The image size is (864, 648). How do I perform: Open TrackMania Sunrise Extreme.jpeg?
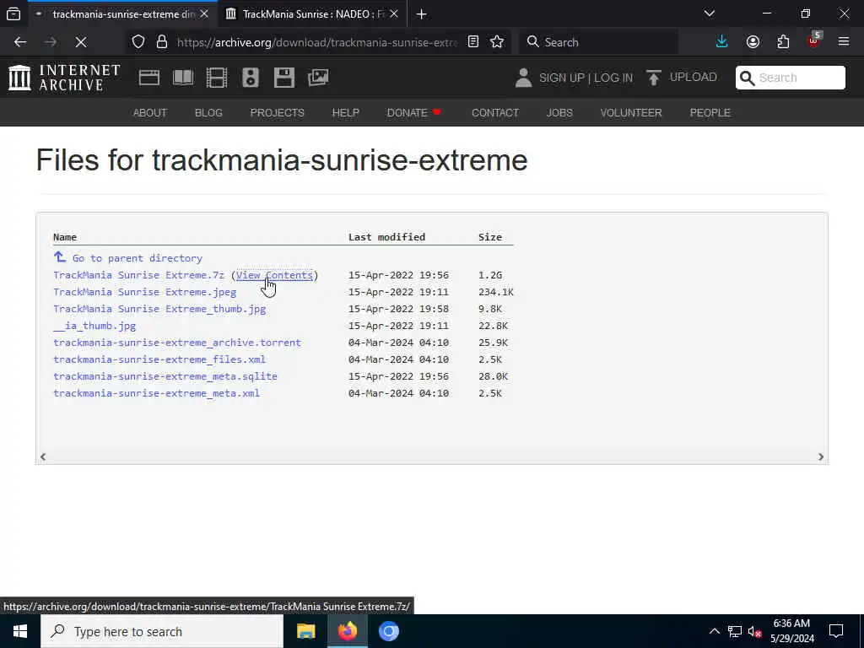[145, 292]
